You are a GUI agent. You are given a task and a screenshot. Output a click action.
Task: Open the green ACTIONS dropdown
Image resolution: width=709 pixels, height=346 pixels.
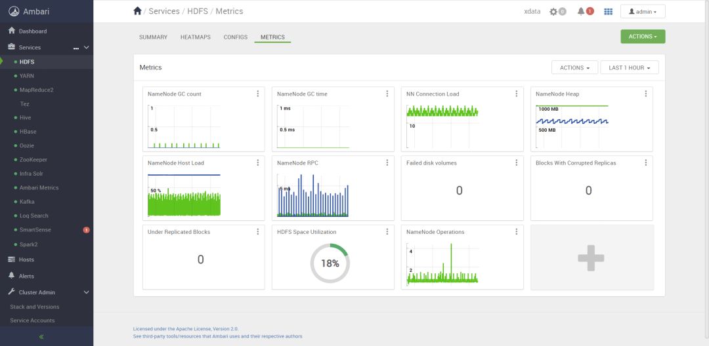[x=643, y=37]
